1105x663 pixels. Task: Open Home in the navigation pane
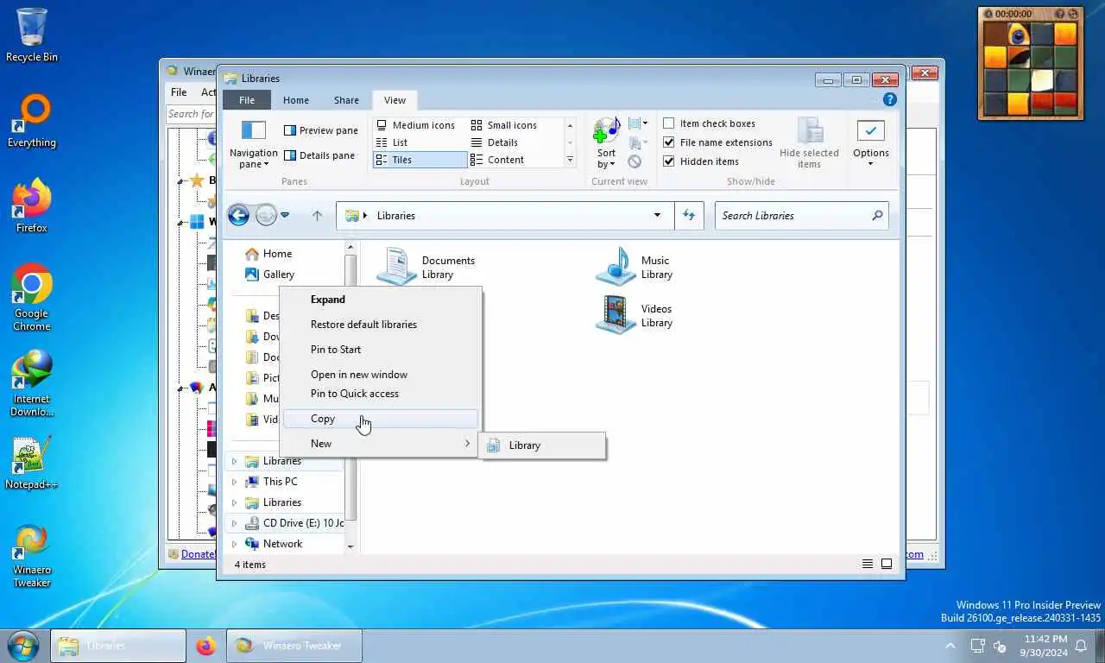268,254
